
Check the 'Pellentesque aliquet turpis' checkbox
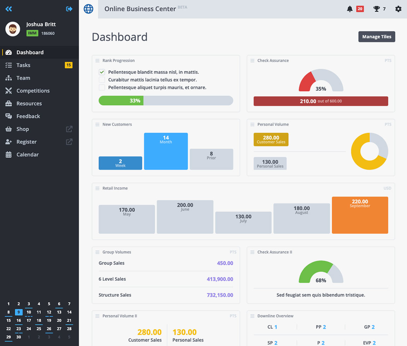pos(102,88)
